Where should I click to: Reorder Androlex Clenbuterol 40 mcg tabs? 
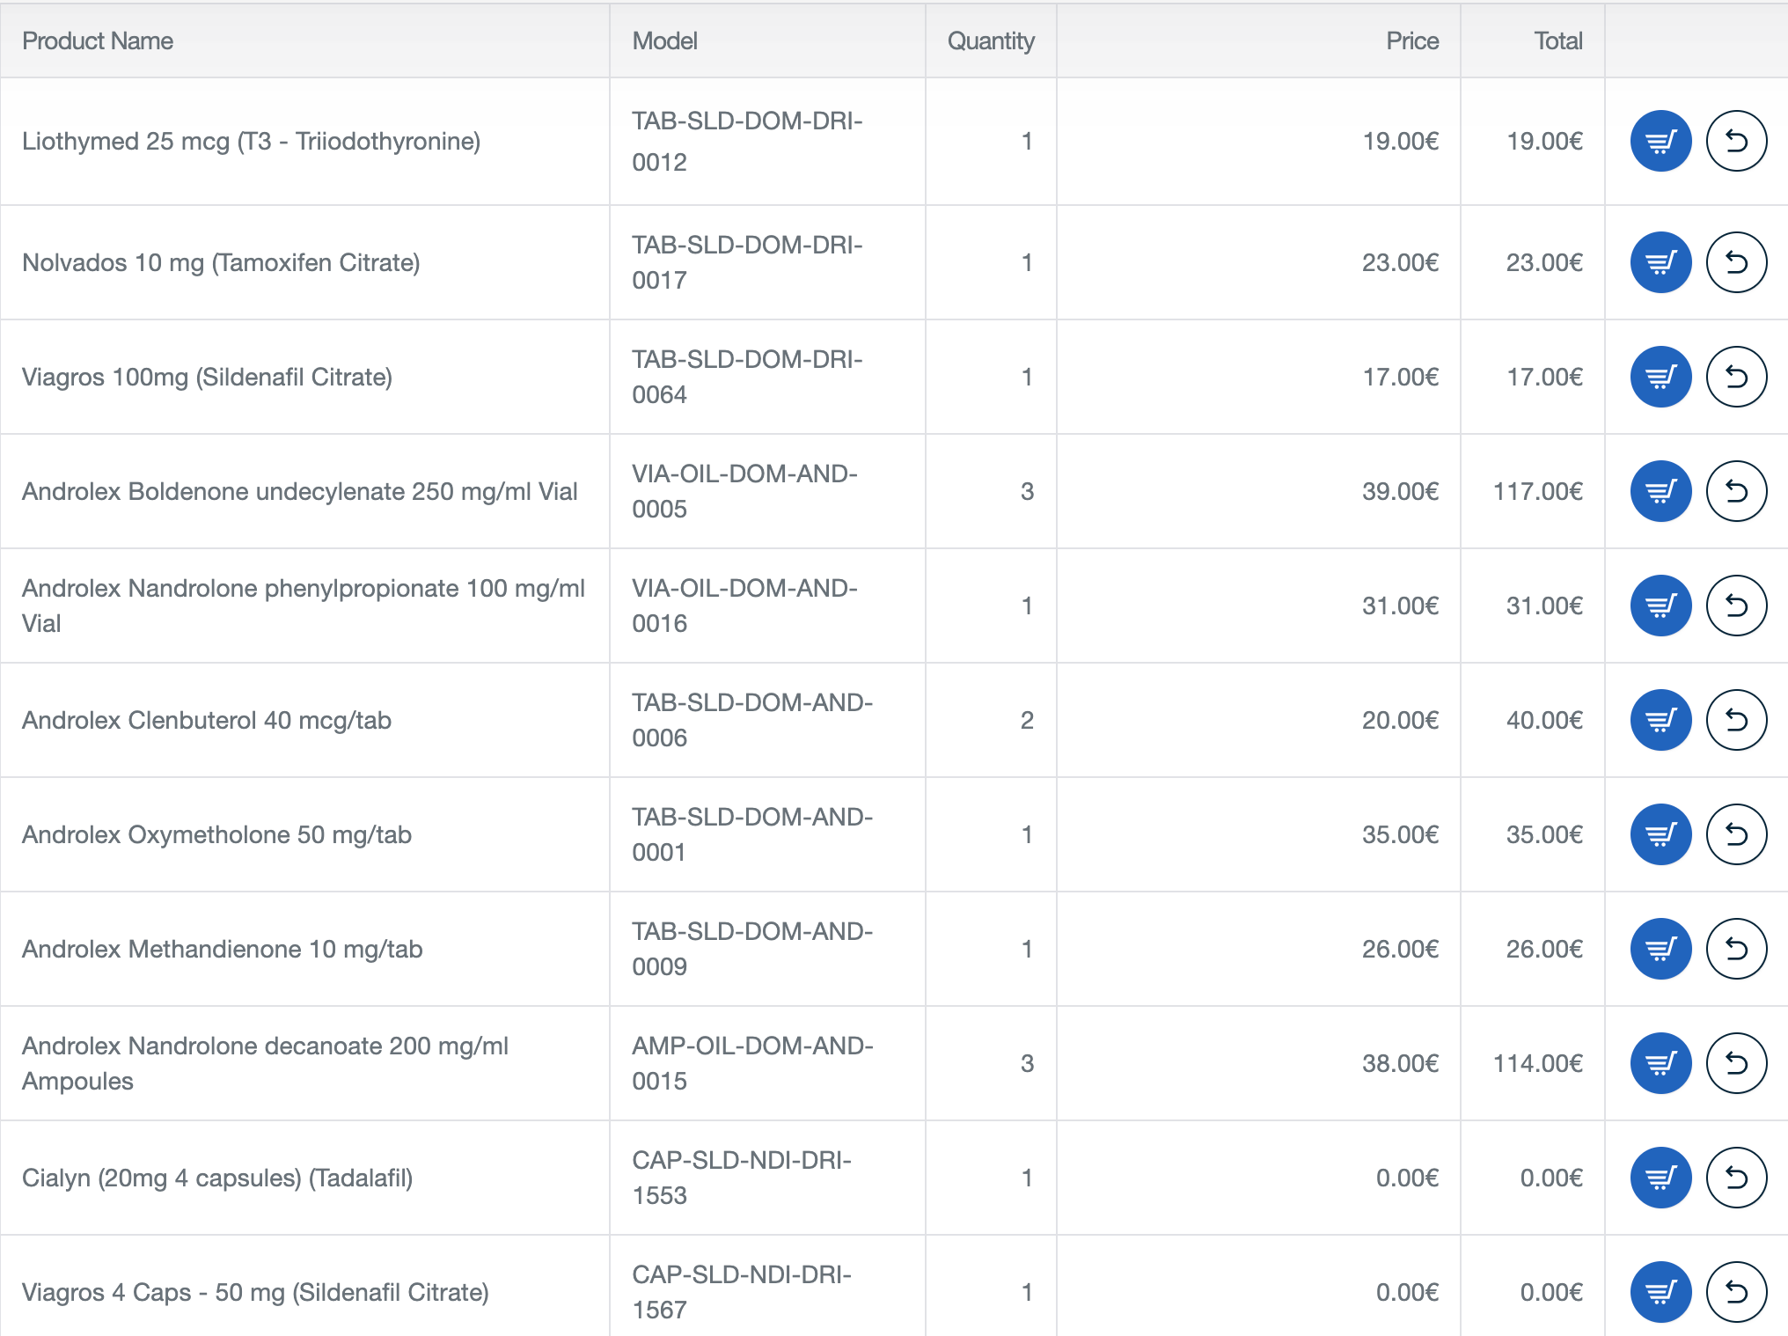tap(1660, 720)
